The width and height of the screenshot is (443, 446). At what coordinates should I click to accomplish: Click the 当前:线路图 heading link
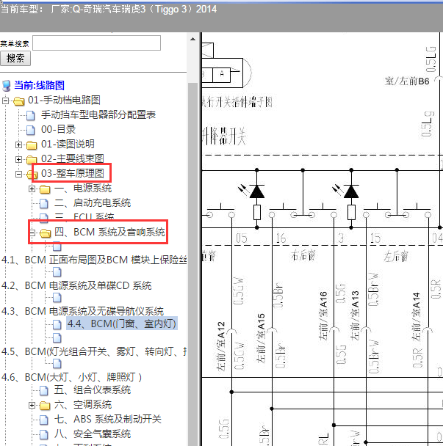pyautogui.click(x=40, y=85)
